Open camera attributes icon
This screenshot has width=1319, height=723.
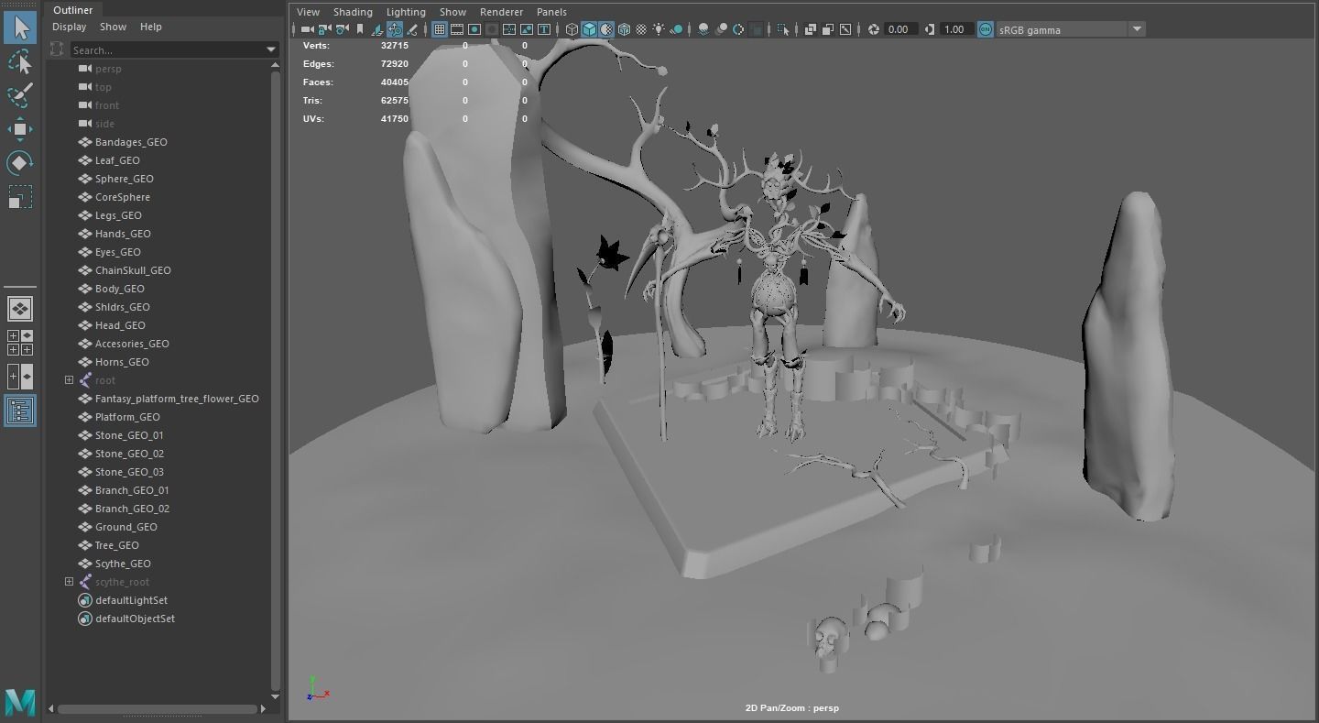[342, 29]
